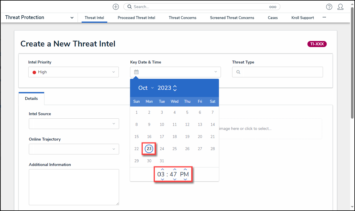Increase the hour with up arrow
Screen dimensions: 355x211
(162, 169)
